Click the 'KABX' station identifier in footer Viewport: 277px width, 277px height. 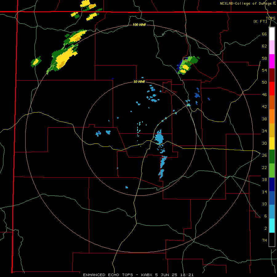click(x=147, y=275)
